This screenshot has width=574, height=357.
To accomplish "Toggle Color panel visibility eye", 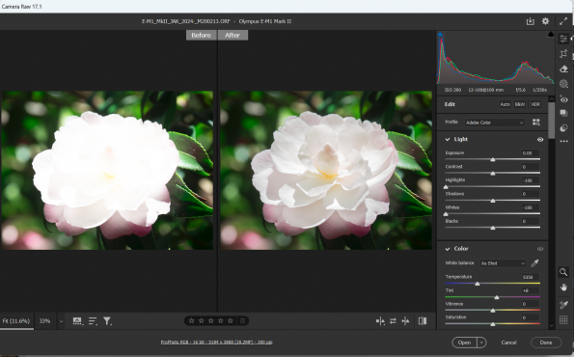I will click(540, 249).
